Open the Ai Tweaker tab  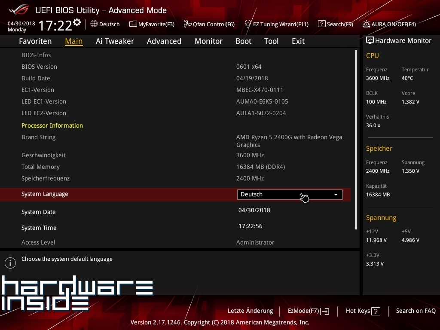point(115,41)
